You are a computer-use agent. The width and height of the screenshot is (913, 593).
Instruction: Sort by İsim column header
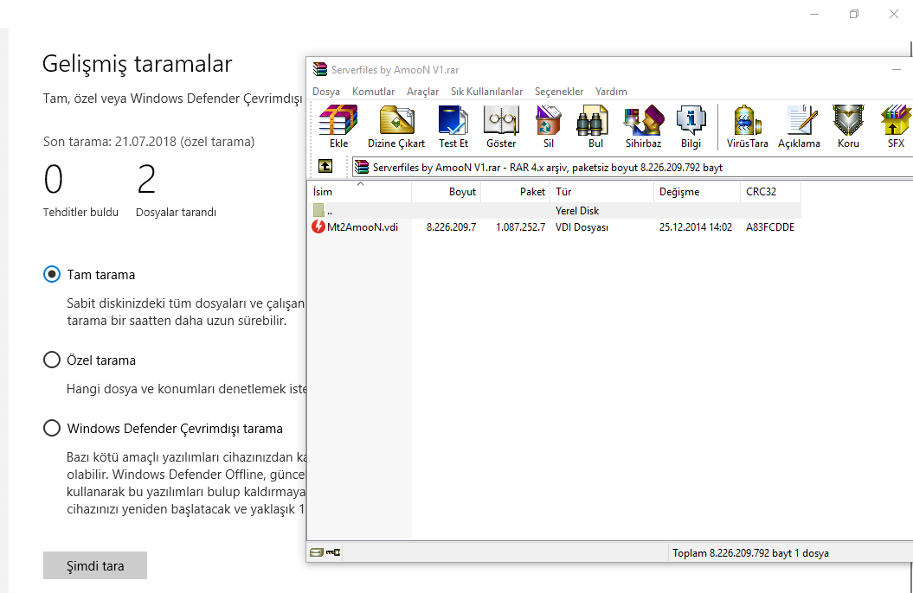(359, 192)
